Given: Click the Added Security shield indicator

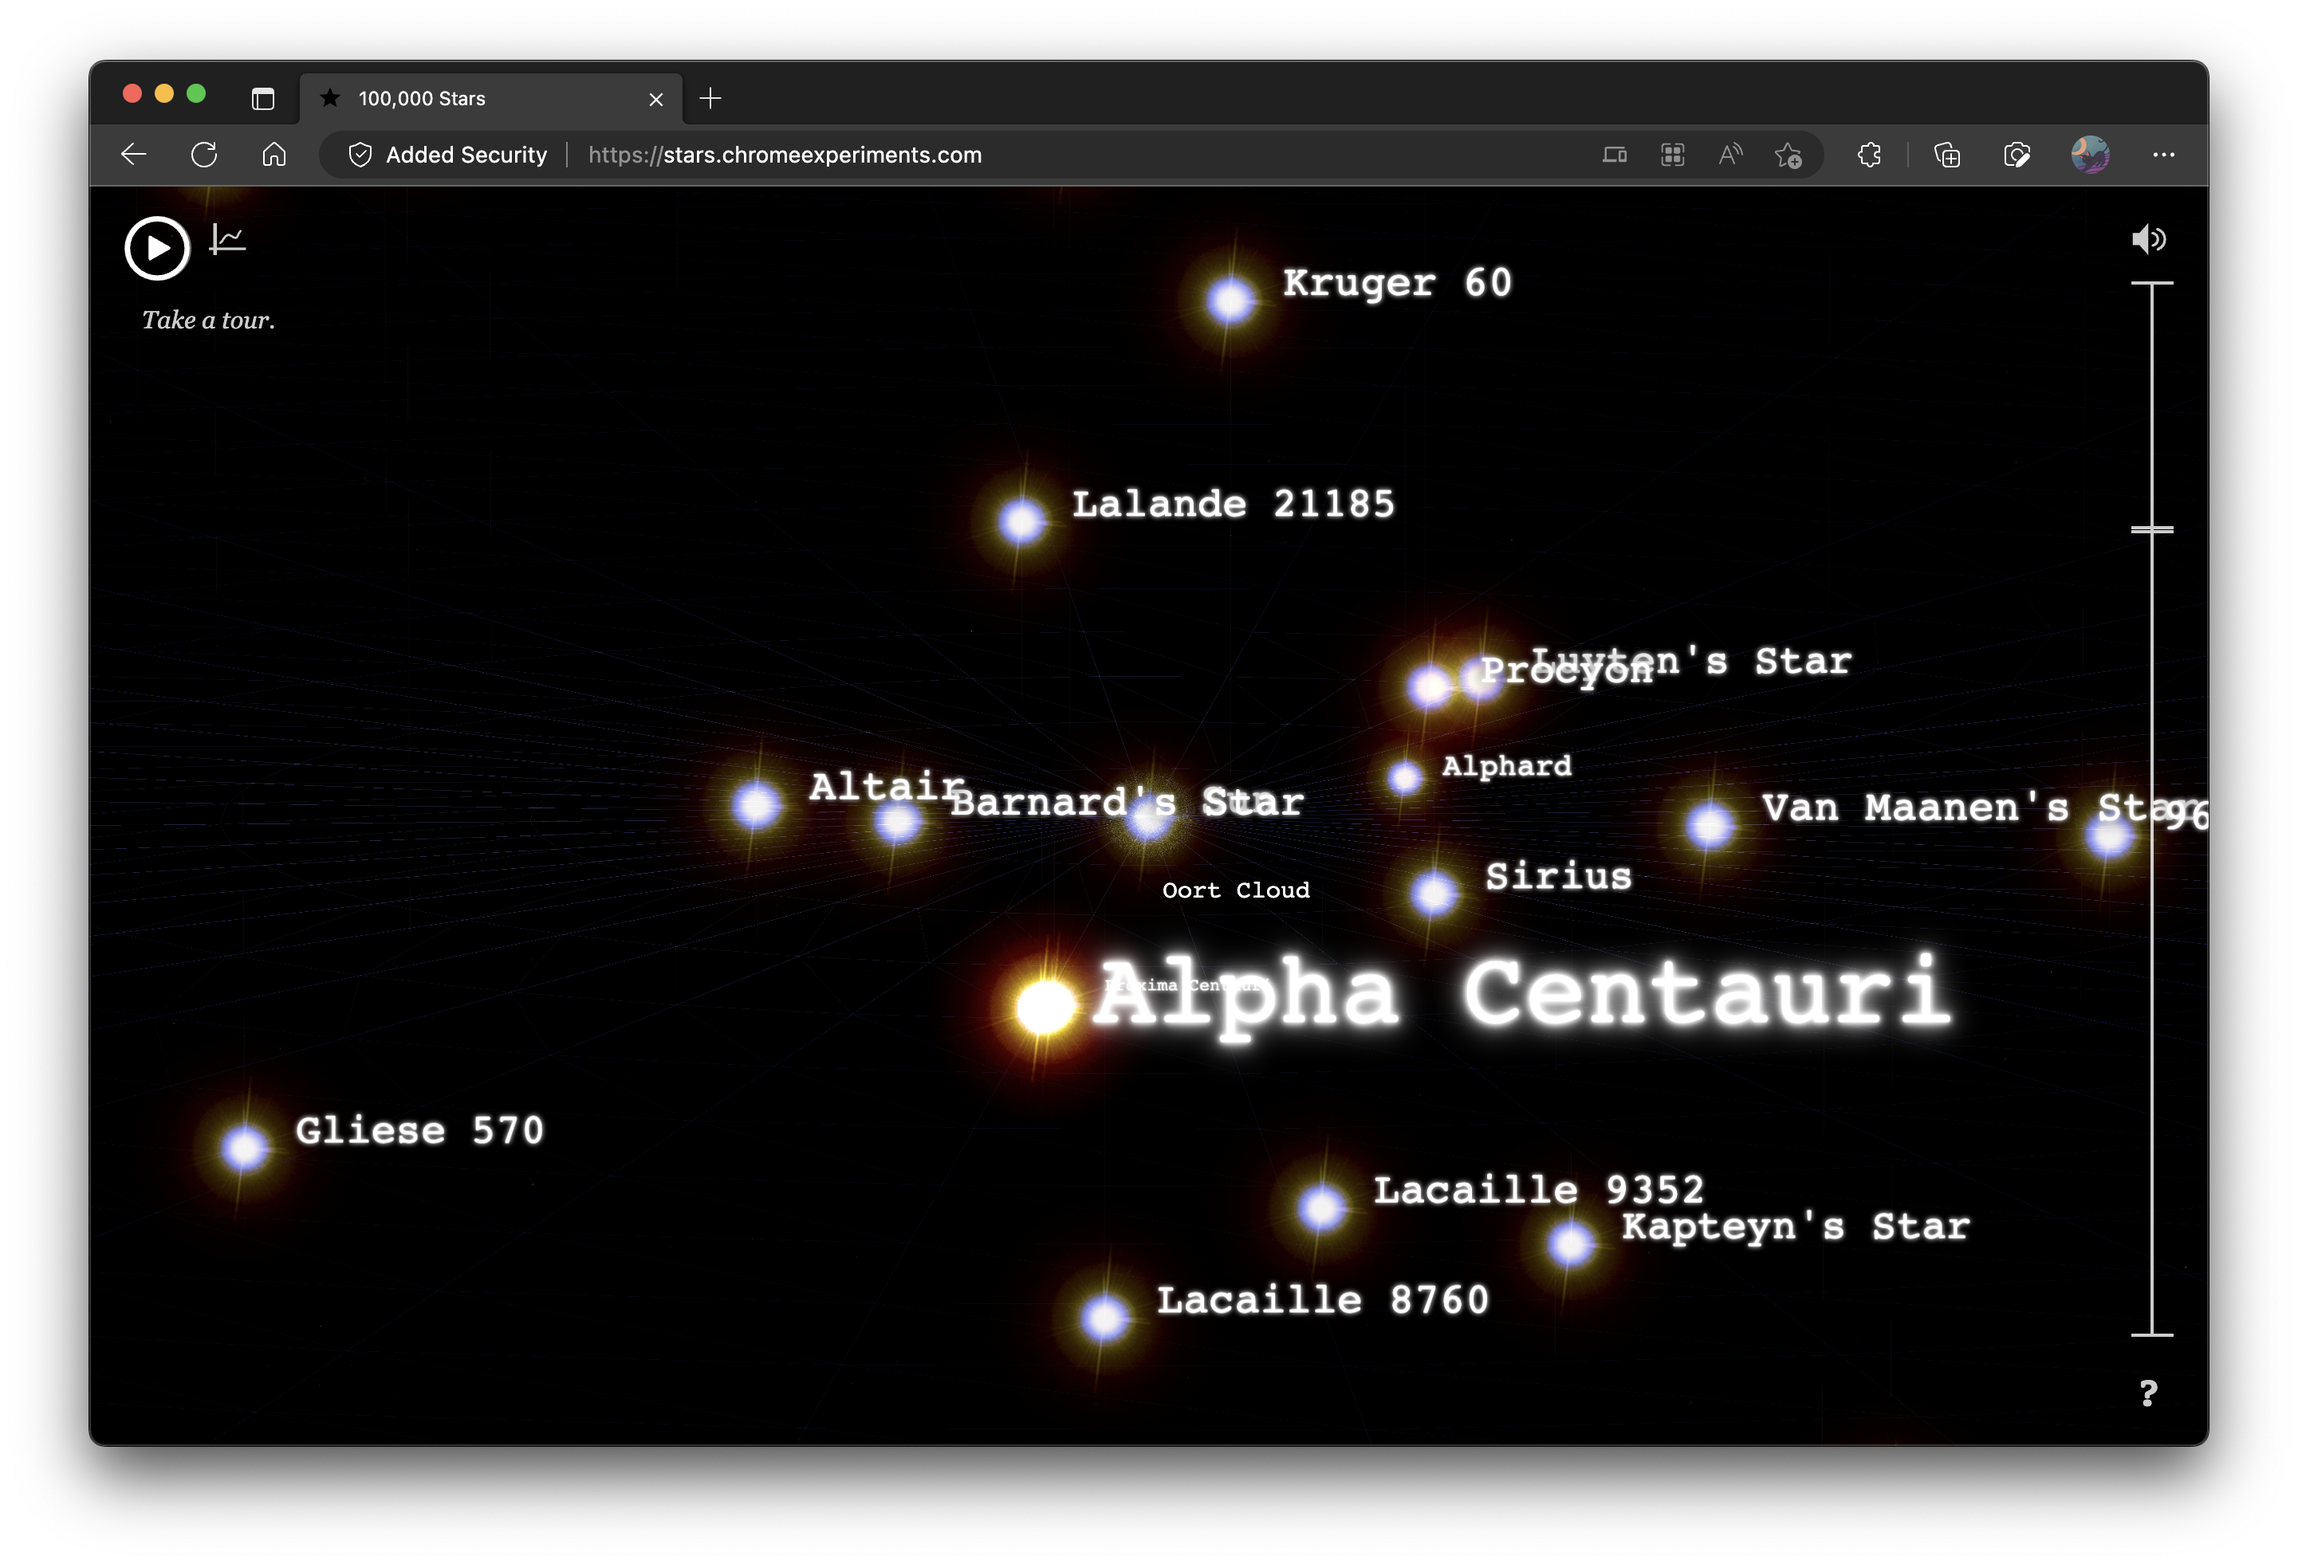Looking at the screenshot, I should tap(447, 155).
